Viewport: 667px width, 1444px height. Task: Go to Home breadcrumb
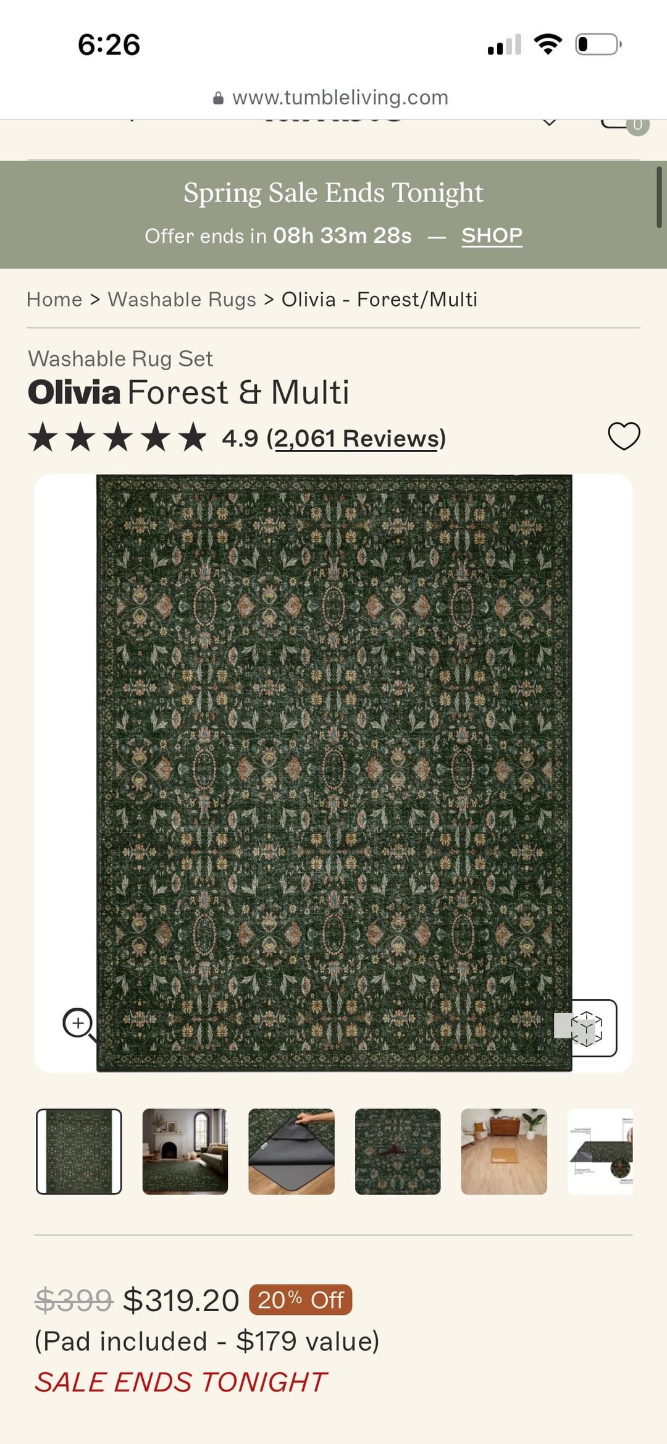click(x=54, y=300)
